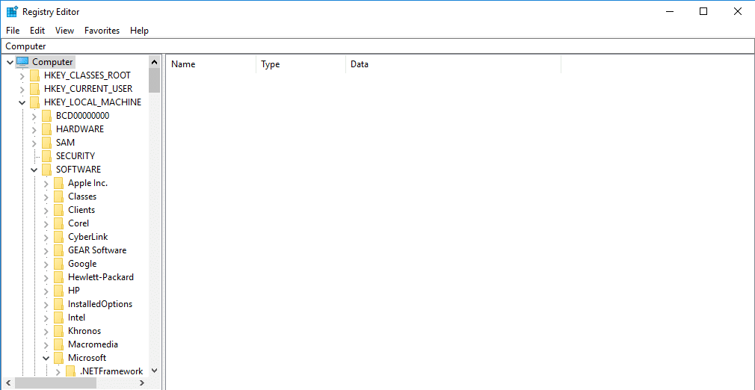
Task: Expand the Intel key chevron
Action: [x=46, y=318]
